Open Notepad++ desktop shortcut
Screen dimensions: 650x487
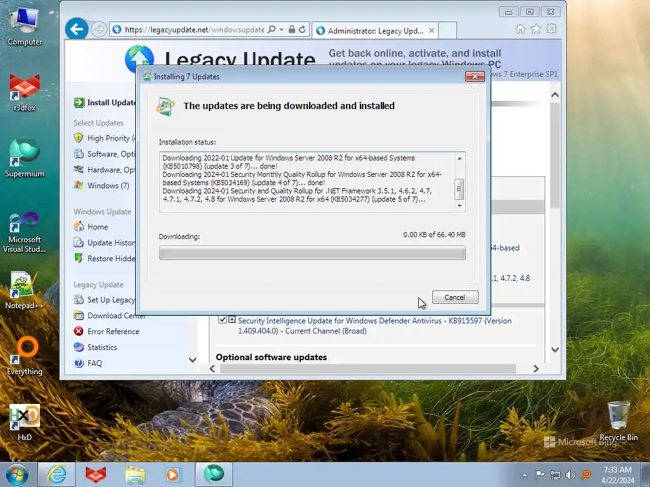(x=25, y=290)
